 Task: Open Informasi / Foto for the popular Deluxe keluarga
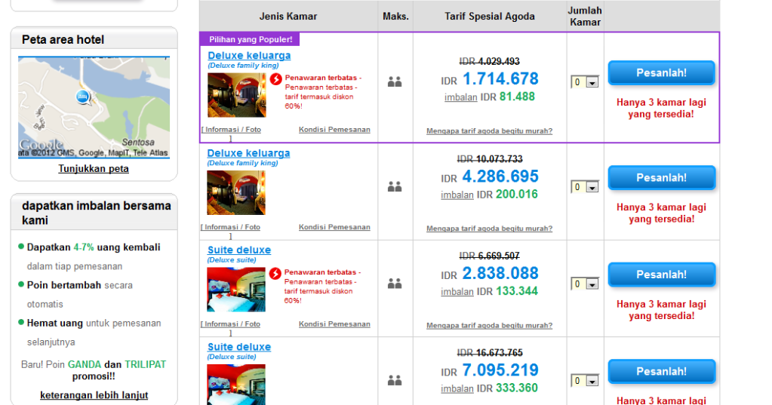point(232,130)
